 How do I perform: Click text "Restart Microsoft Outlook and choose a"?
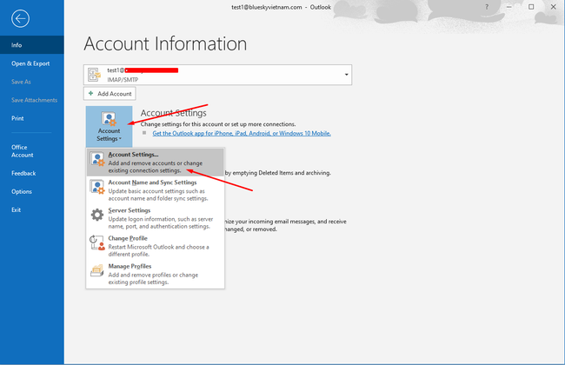pos(158,247)
